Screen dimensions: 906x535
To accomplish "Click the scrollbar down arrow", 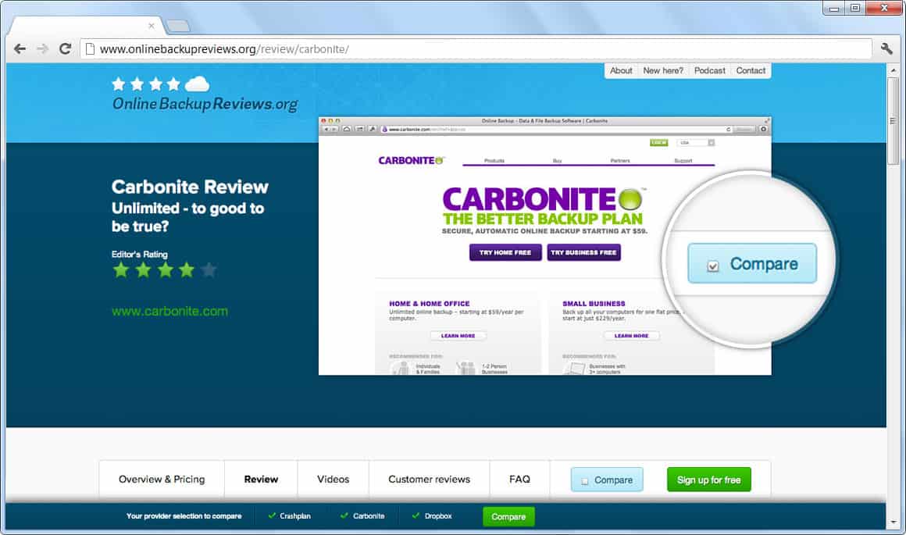I will 894,523.
